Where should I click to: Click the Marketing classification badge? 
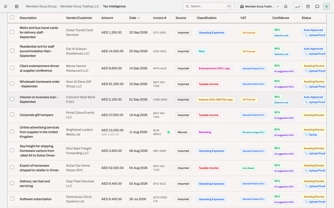tap(205, 132)
